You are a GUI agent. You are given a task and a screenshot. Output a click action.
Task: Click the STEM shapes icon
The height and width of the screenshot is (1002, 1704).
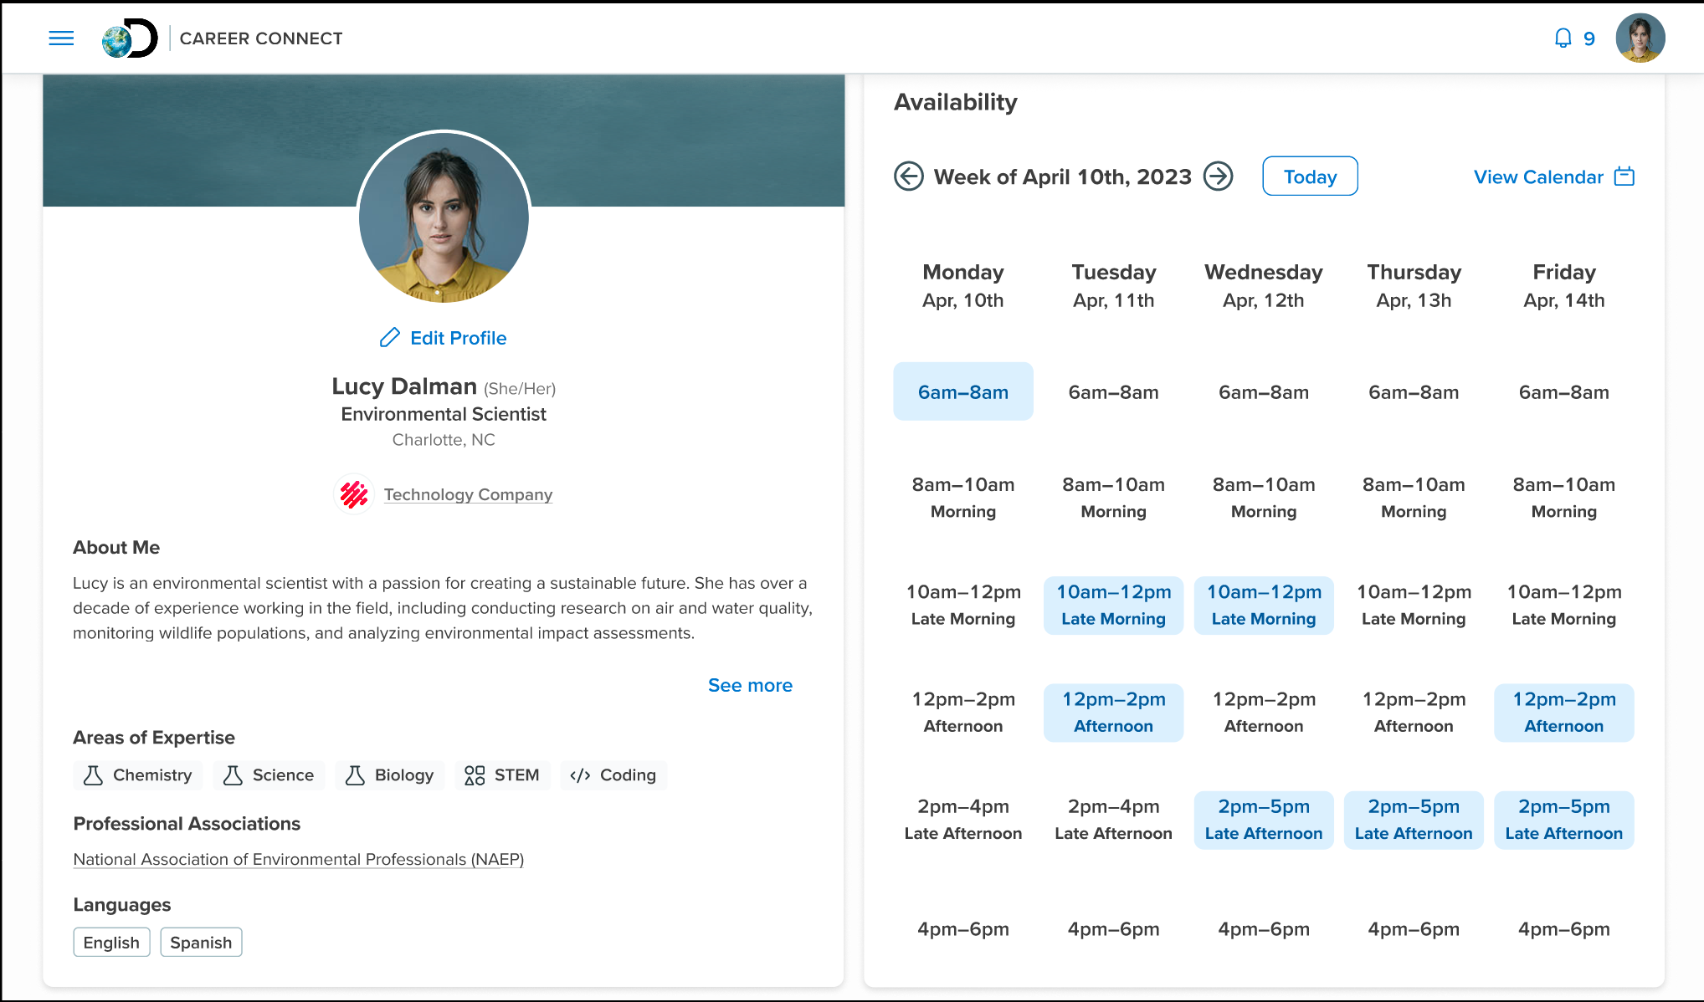tap(475, 775)
